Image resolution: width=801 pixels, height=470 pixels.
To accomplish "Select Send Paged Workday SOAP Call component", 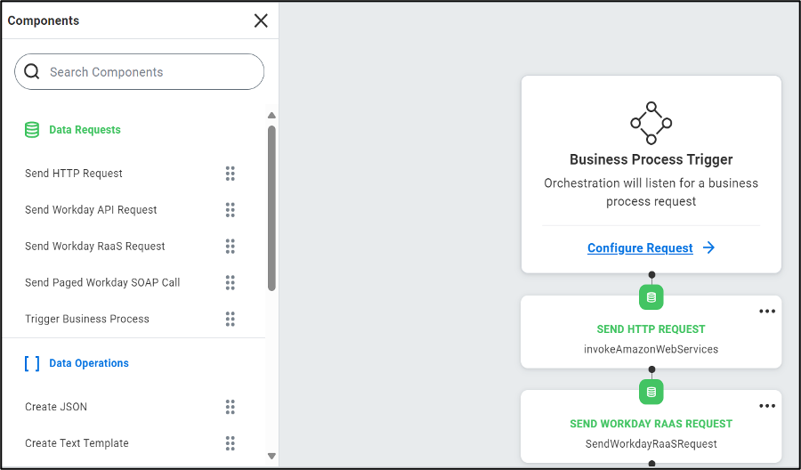I will point(102,283).
